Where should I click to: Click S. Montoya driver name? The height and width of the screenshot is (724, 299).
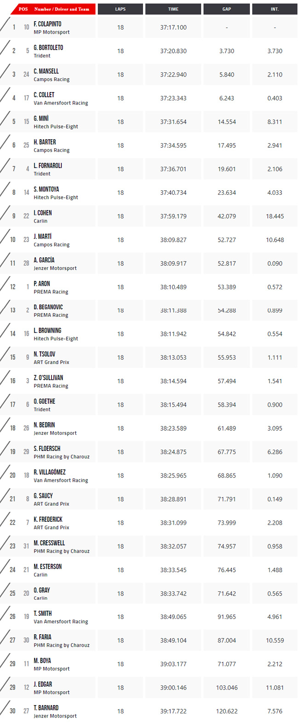point(46,189)
